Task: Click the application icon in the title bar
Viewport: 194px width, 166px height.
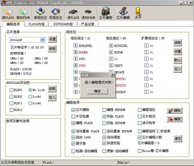Action: point(3,2)
